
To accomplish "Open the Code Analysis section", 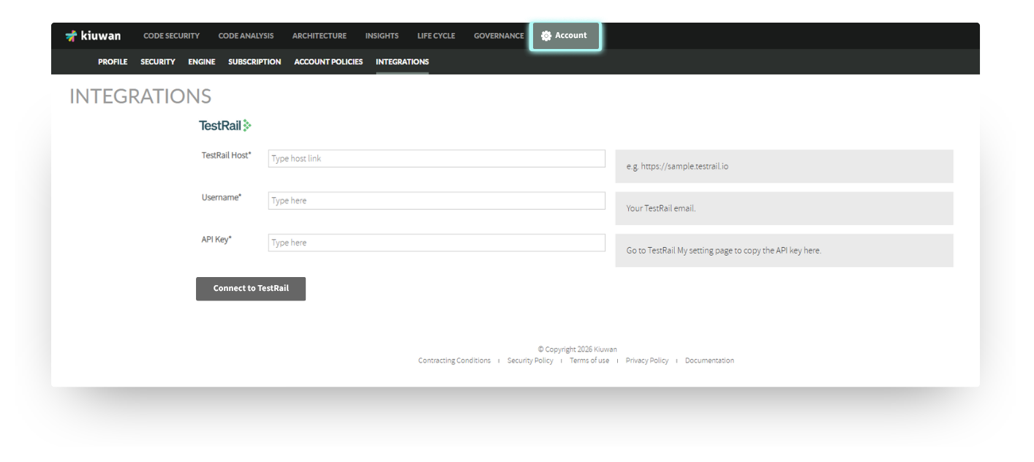I will tap(246, 35).
